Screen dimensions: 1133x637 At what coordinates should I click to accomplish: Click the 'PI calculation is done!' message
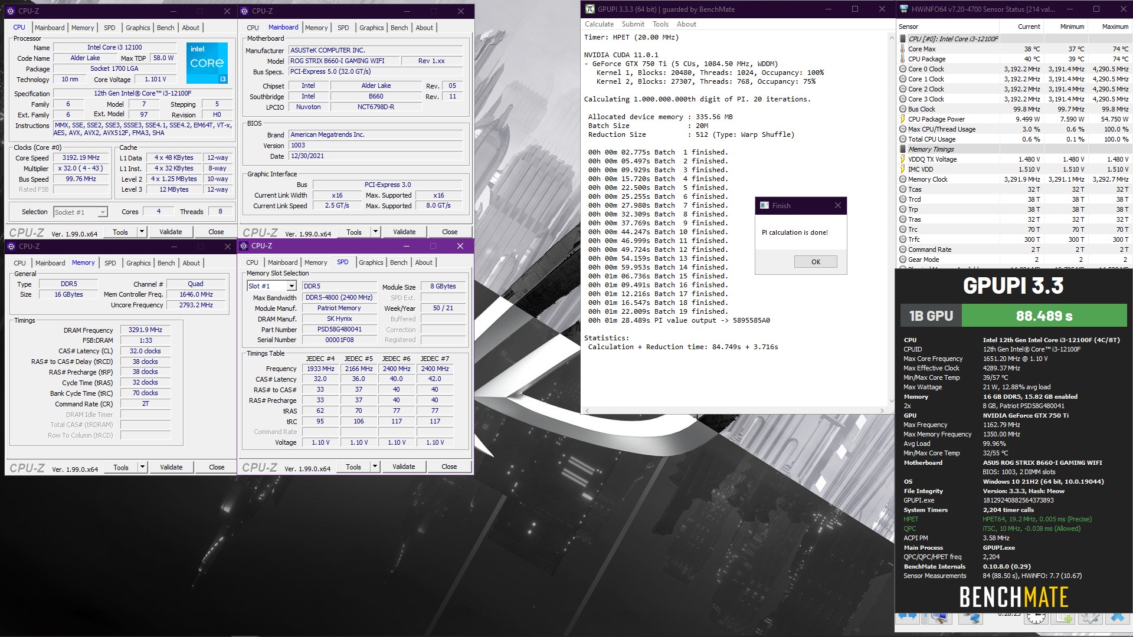tap(795, 232)
